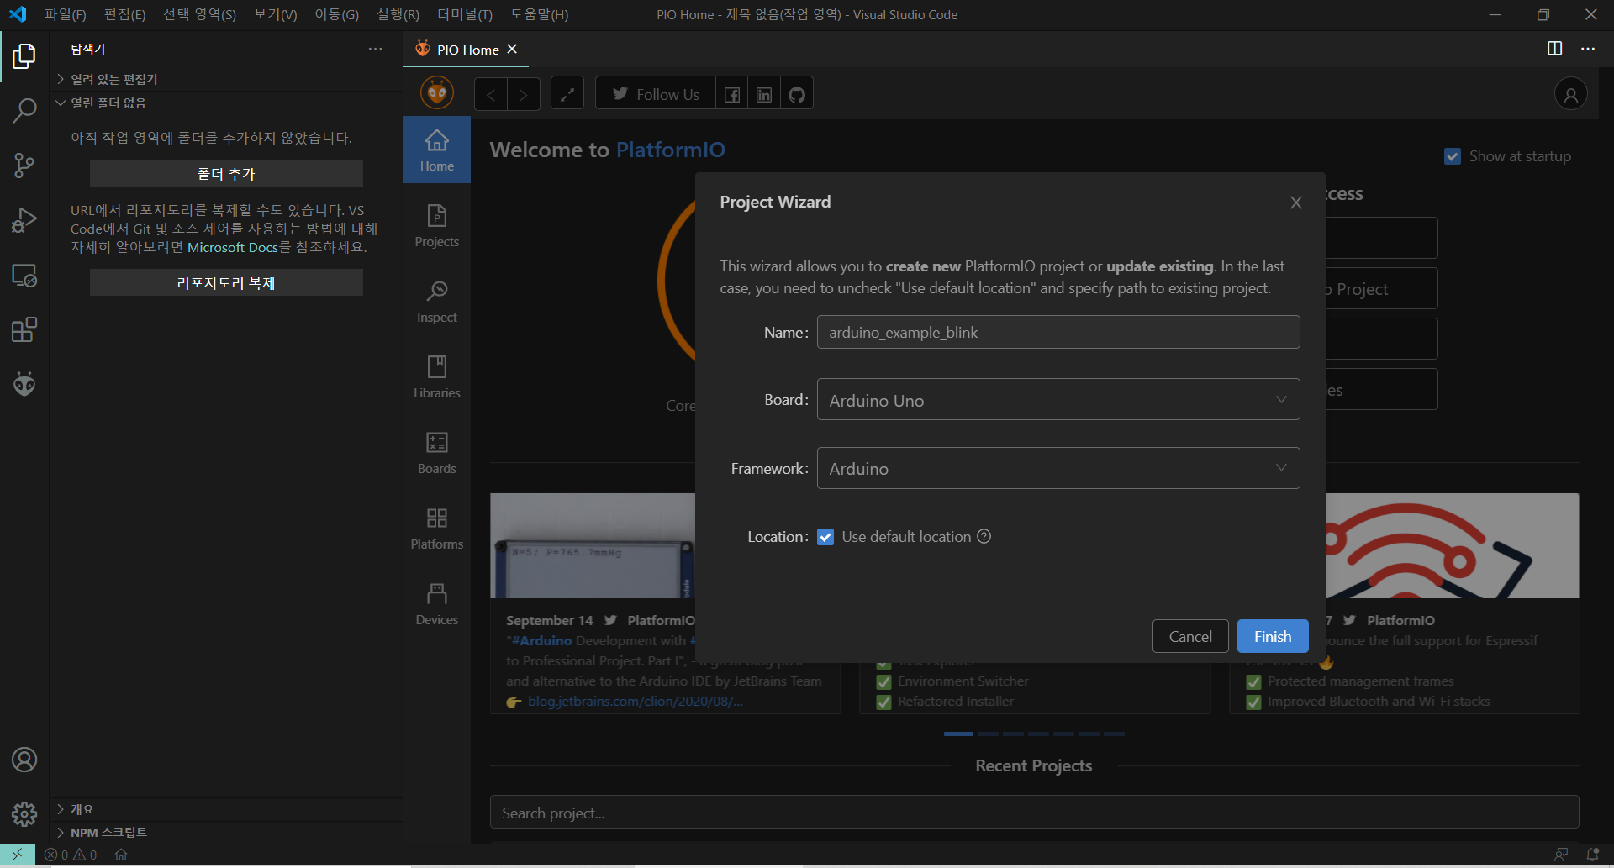This screenshot has height=868, width=1614.
Task: Go to Home in PIO sidebar
Action: pos(437,150)
